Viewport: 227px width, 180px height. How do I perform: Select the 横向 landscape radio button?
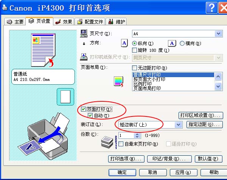tap(182, 43)
